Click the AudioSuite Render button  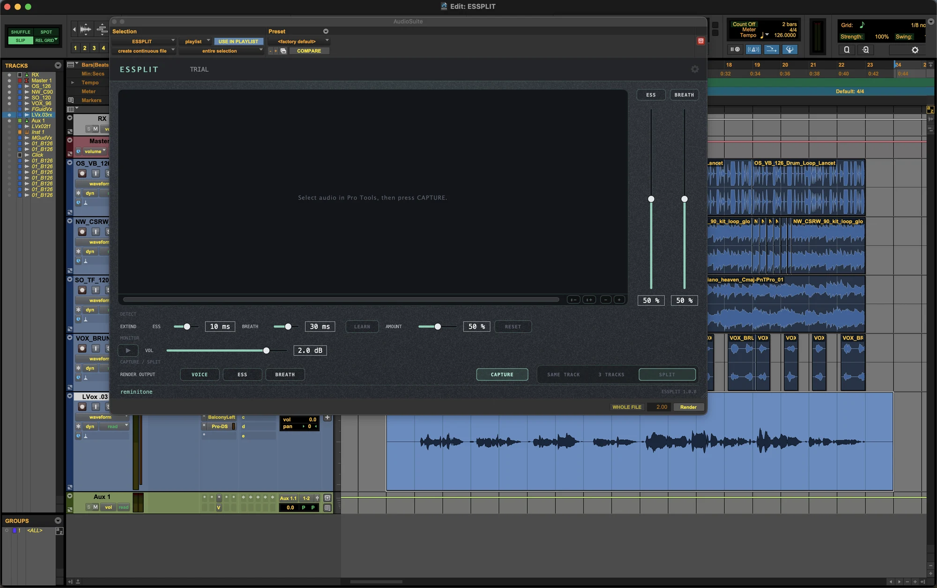(x=688, y=407)
